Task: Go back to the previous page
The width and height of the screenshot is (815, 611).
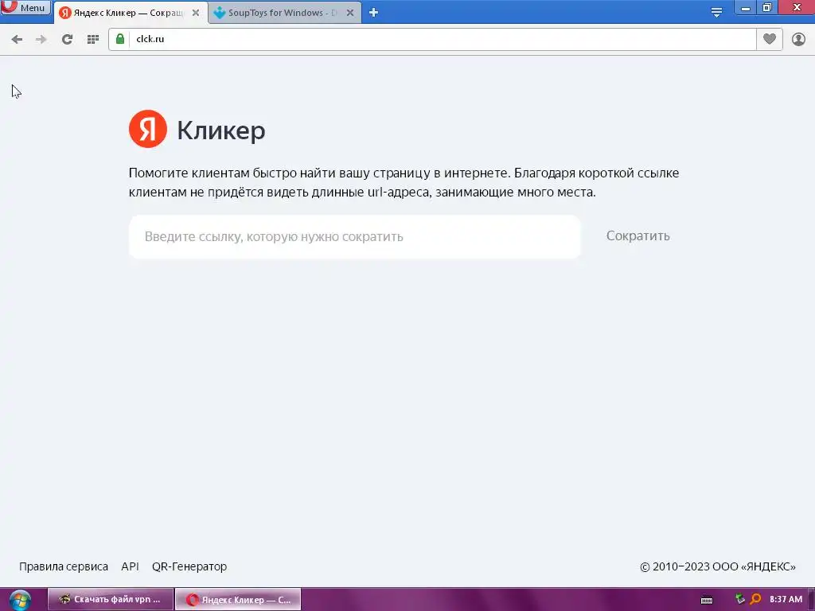Action: click(x=17, y=39)
